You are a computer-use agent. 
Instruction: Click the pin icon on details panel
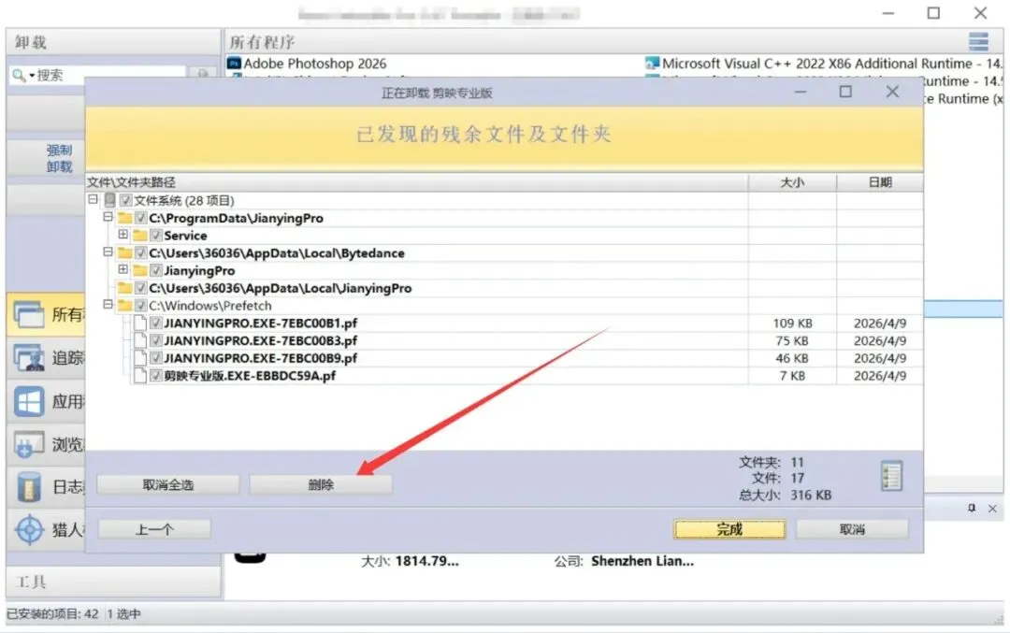click(972, 508)
